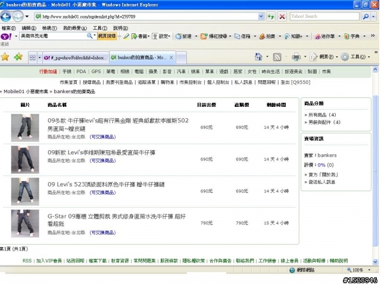Click the 購物車 navigation link
Screen dimensions: 381x285
coord(167,83)
